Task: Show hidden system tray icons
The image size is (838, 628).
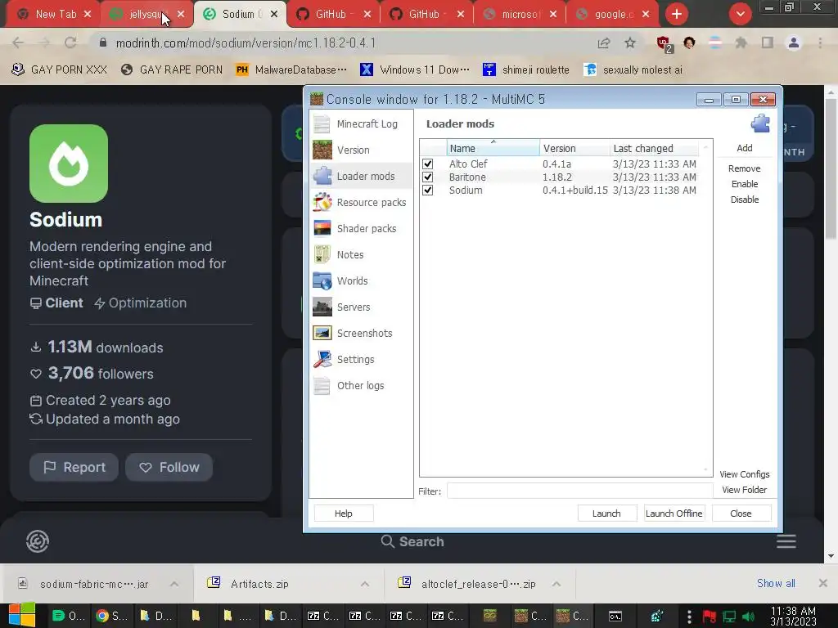Action: coord(689,617)
